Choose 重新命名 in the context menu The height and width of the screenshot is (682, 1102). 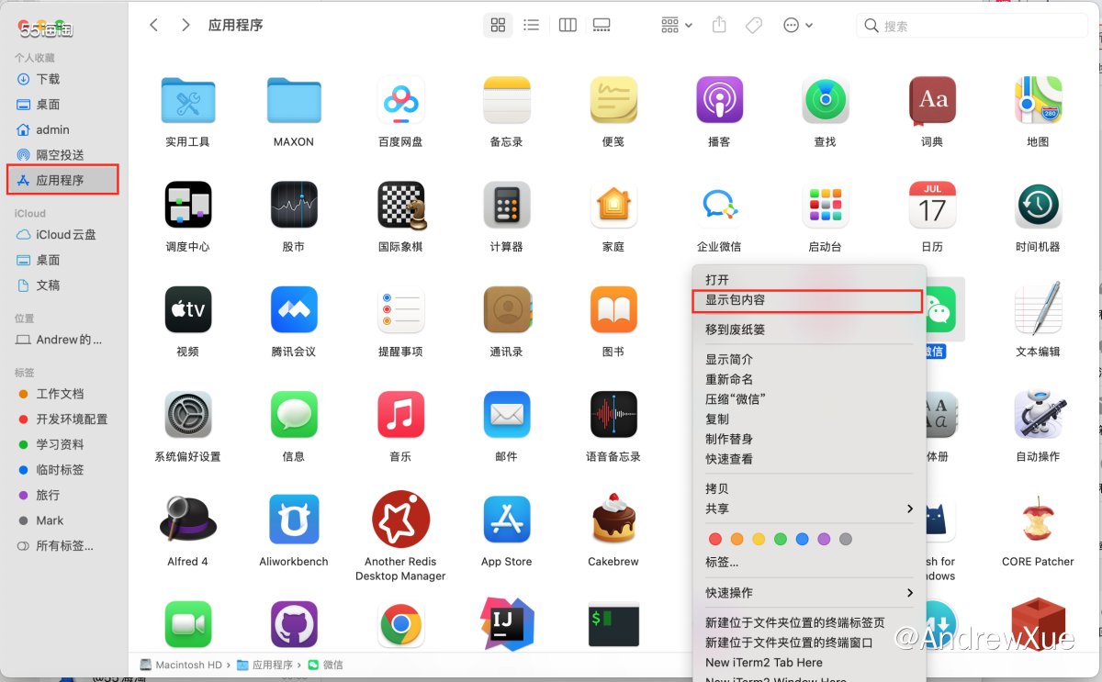(808, 379)
